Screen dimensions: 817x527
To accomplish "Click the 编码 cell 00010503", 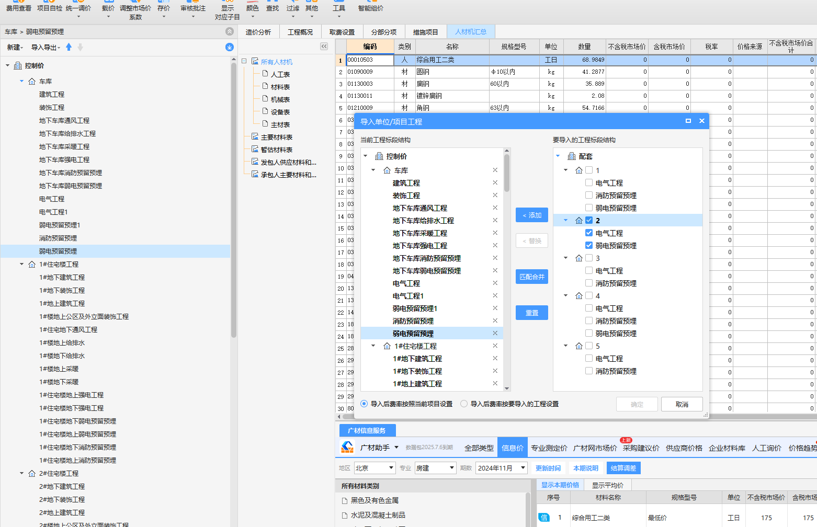I will (x=370, y=60).
